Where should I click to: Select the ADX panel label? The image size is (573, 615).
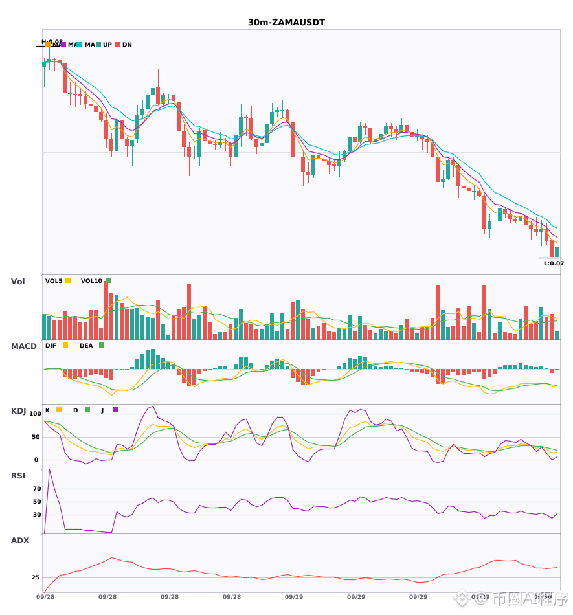pyautogui.click(x=20, y=540)
